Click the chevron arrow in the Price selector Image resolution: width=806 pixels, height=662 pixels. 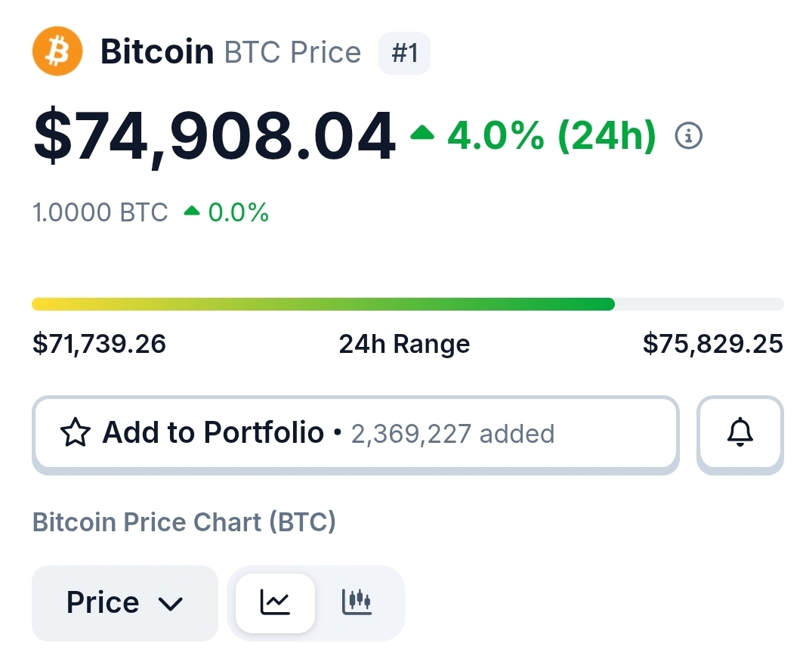(171, 604)
